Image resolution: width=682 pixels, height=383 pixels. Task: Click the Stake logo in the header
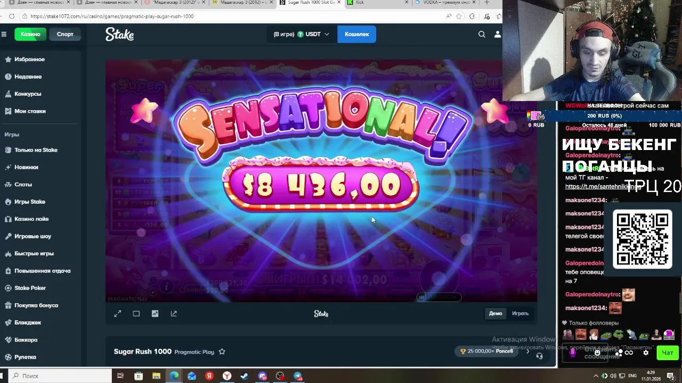(120, 34)
